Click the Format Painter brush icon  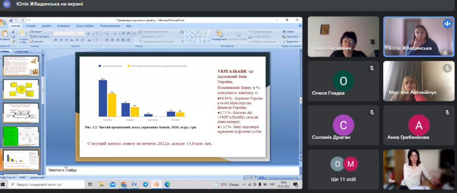(x=13, y=42)
